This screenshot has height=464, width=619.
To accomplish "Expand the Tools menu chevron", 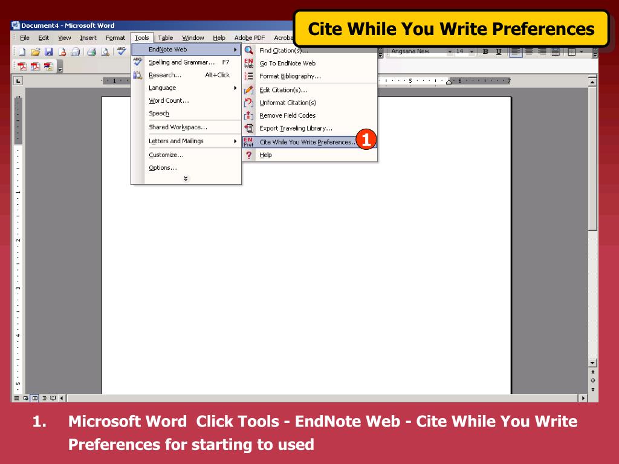I will (186, 179).
